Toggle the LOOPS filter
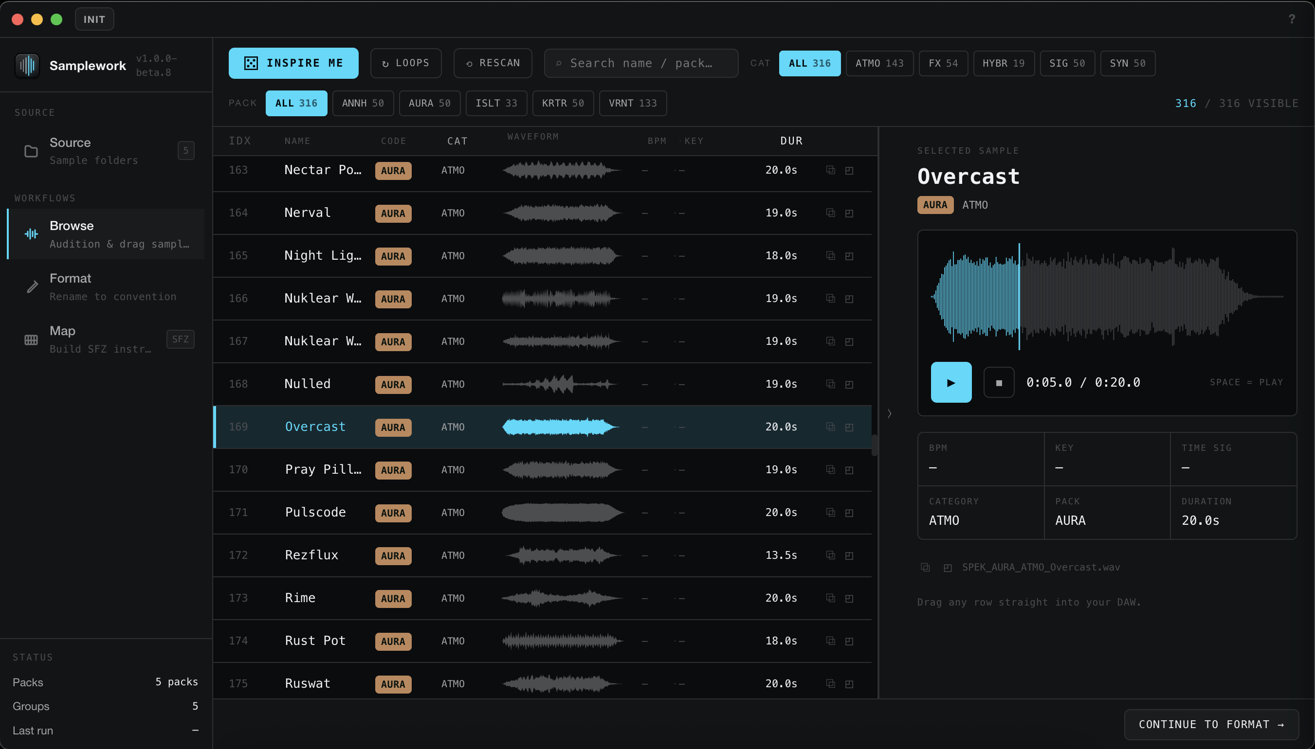 click(405, 63)
